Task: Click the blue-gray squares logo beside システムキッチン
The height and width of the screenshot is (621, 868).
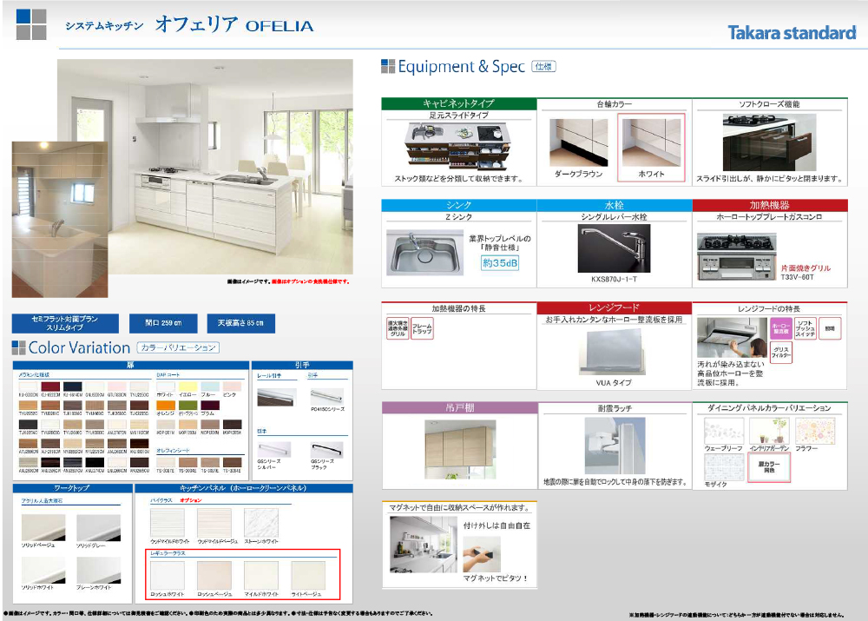Action: (x=31, y=24)
